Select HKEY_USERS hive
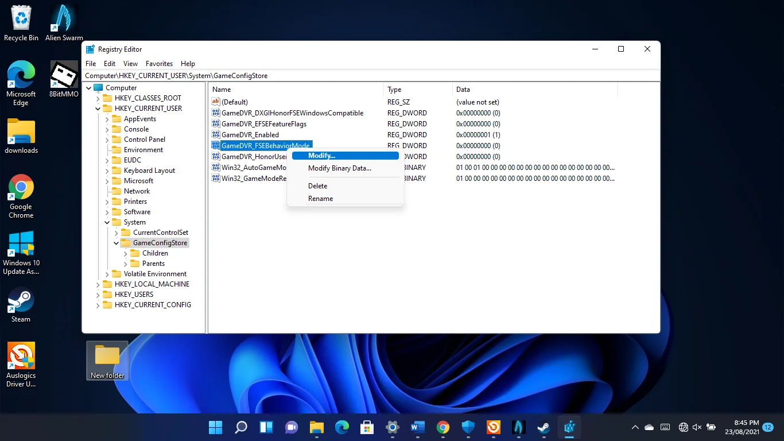The height and width of the screenshot is (441, 784). pos(134,295)
